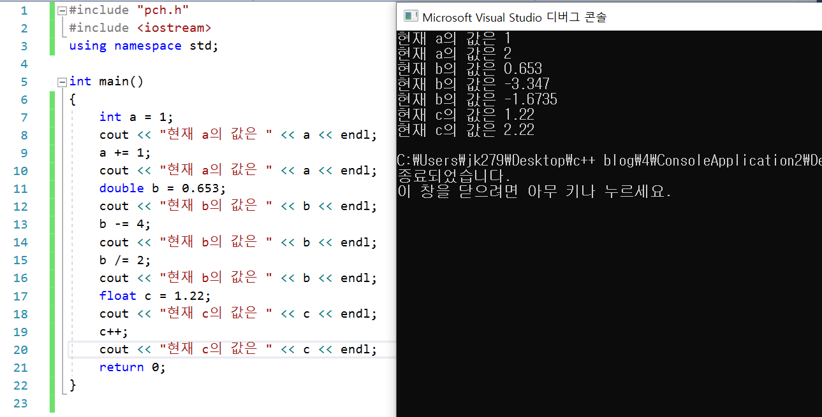Image resolution: width=822 pixels, height=417 pixels.
Task: Click console output '현재 a의 값은 1'
Action: point(455,38)
